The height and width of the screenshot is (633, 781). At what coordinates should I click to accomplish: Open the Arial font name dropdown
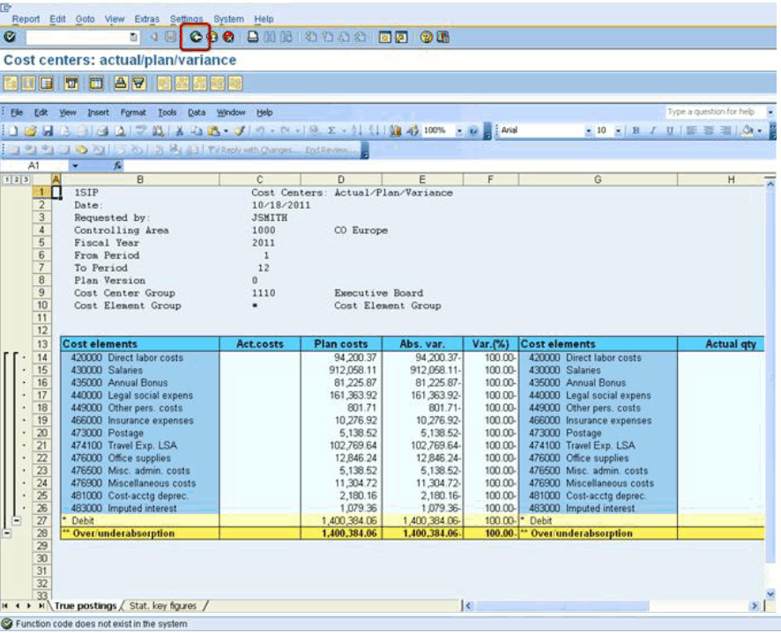[590, 130]
